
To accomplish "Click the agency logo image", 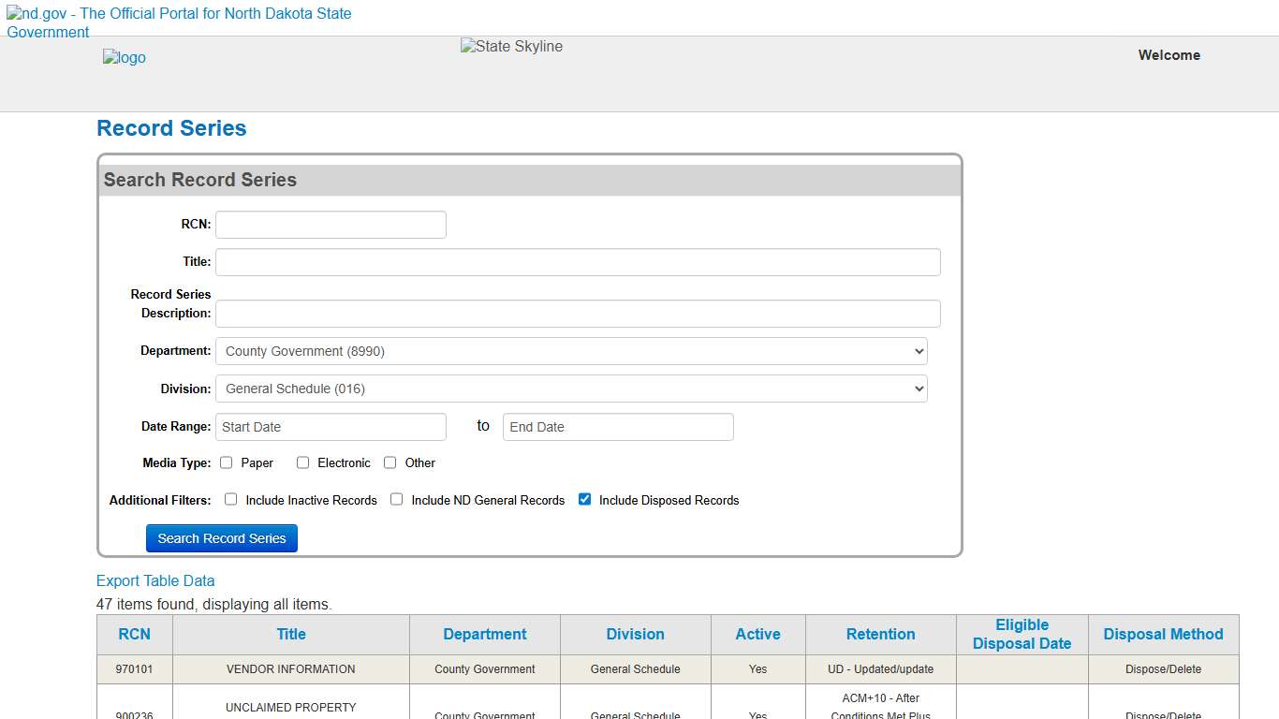I will (x=124, y=57).
